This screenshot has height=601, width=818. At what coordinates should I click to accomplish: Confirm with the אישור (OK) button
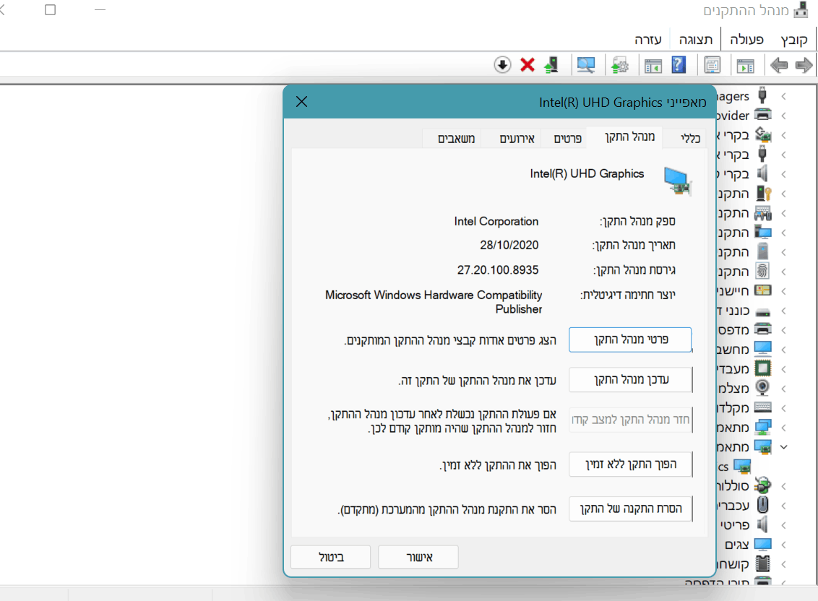(418, 557)
